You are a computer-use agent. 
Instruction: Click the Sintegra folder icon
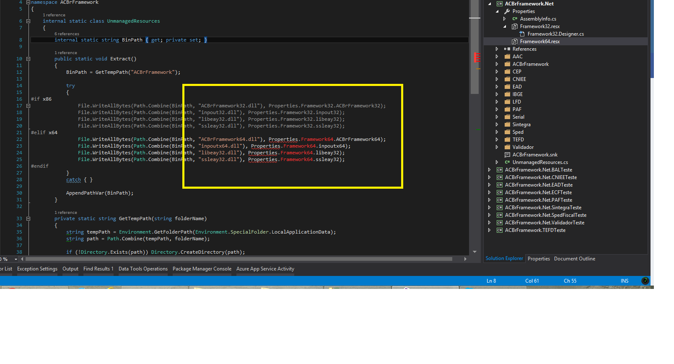pyautogui.click(x=507, y=125)
